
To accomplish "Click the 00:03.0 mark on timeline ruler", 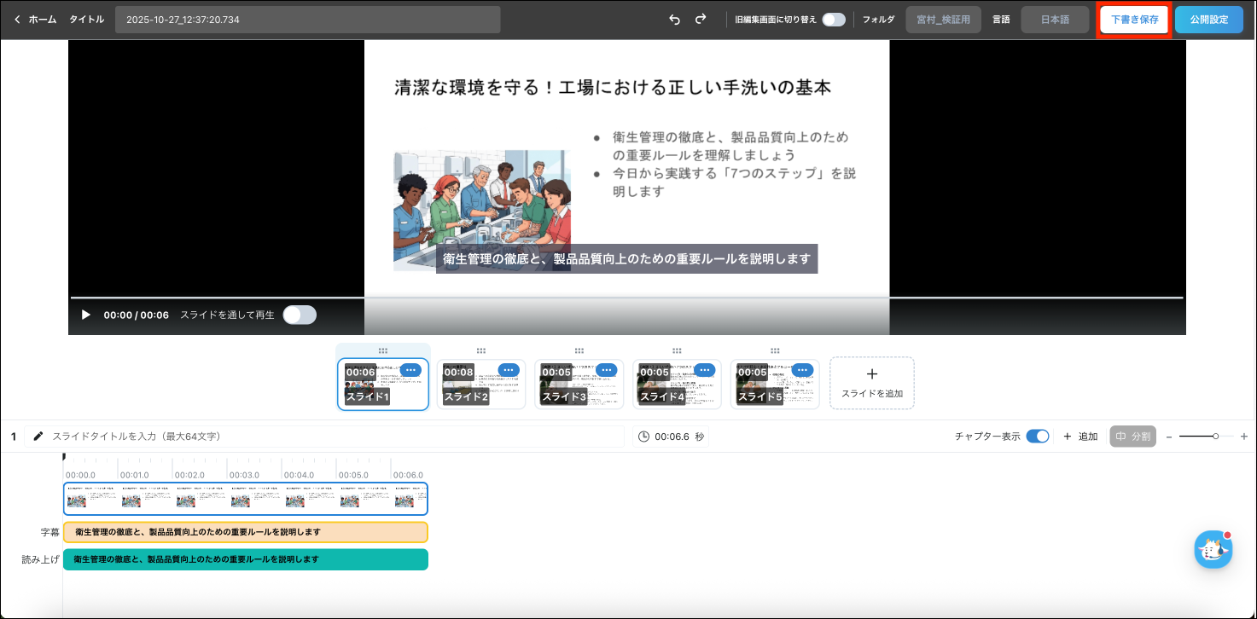I will (x=244, y=475).
